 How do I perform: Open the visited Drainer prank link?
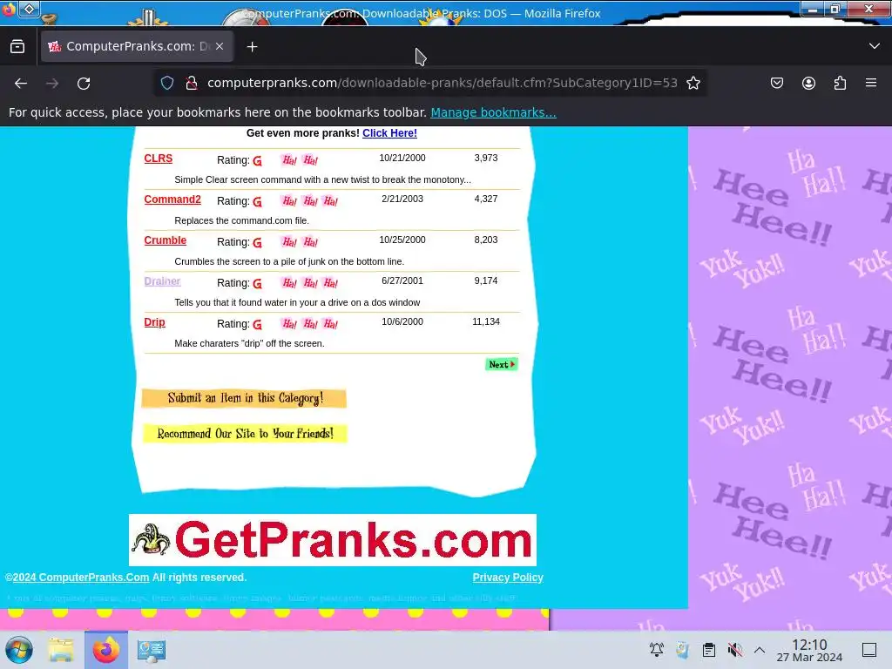[x=162, y=281]
